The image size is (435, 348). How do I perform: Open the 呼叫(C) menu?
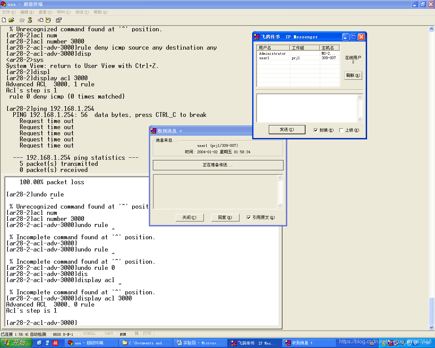pyautogui.click(x=64, y=12)
